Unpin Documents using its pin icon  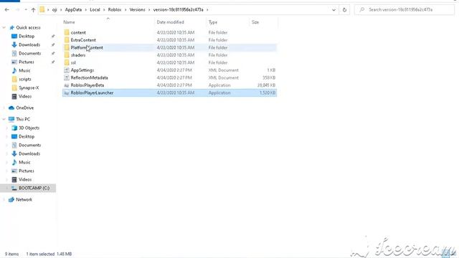coord(53,54)
